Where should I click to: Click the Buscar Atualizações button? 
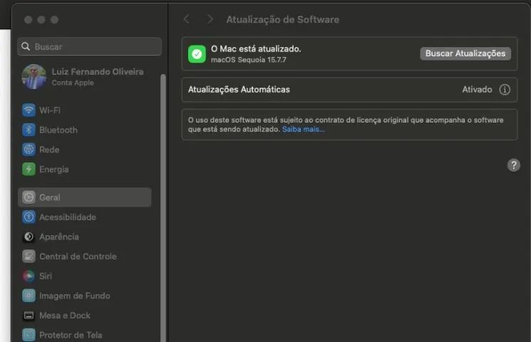(465, 53)
